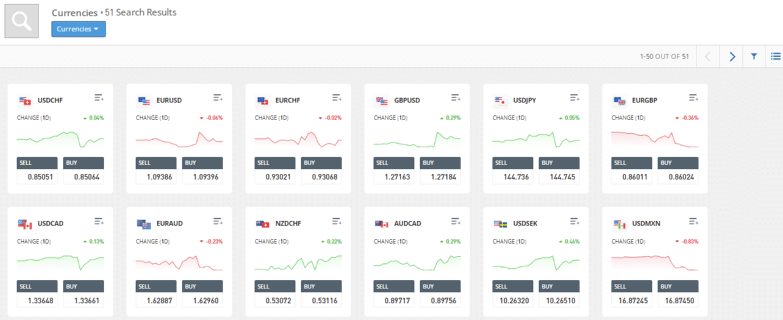Buy GBPUSD at 1.27184
Image resolution: width=783 pixels, height=320 pixels.
pyautogui.click(x=440, y=171)
